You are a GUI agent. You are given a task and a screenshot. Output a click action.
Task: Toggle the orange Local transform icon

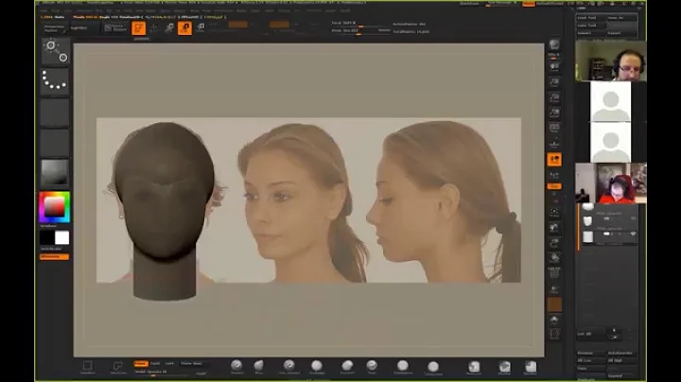(x=554, y=160)
